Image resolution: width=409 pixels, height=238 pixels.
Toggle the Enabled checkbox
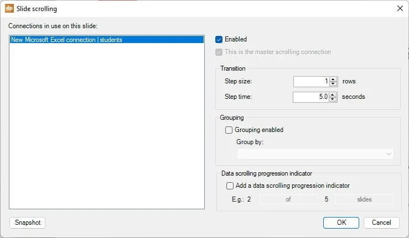(x=219, y=39)
